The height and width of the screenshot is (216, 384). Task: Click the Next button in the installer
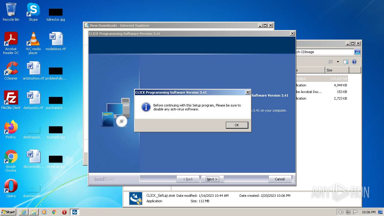click(x=212, y=179)
